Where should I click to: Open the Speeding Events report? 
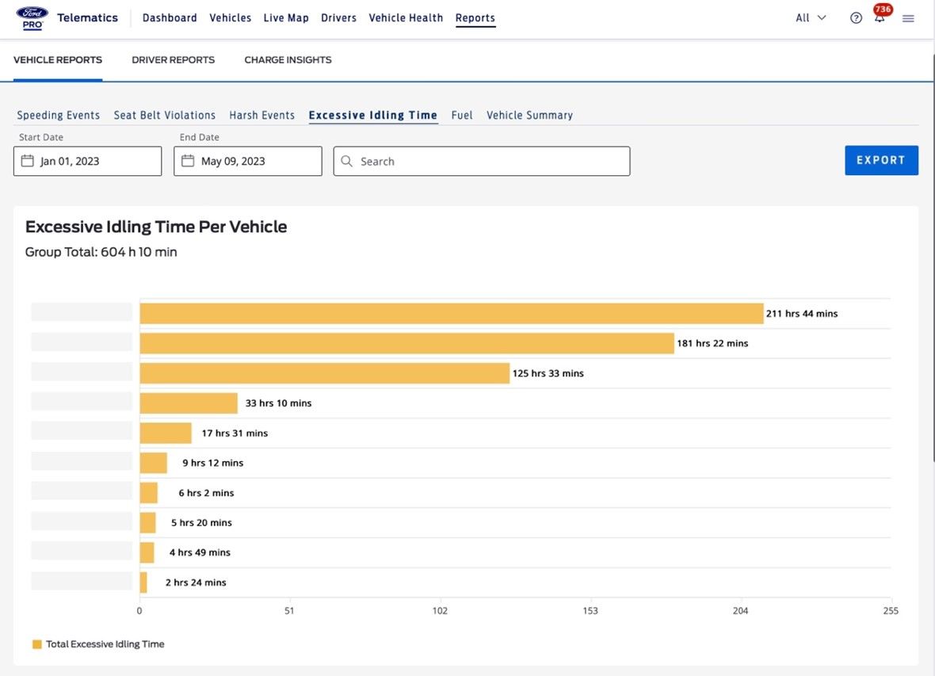pos(59,115)
